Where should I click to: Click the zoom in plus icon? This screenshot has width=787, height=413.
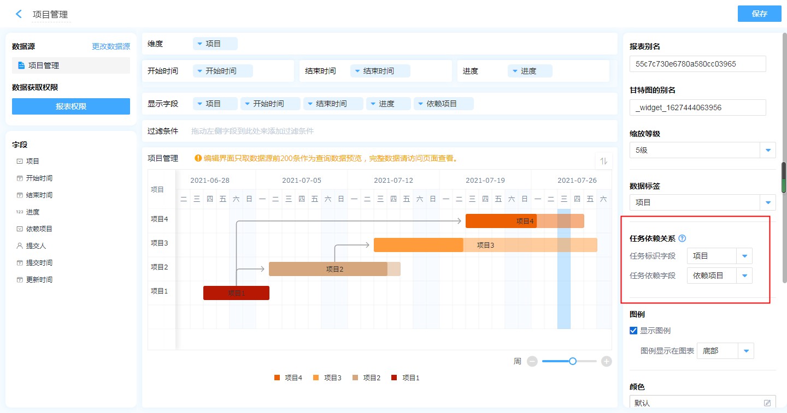pyautogui.click(x=606, y=361)
